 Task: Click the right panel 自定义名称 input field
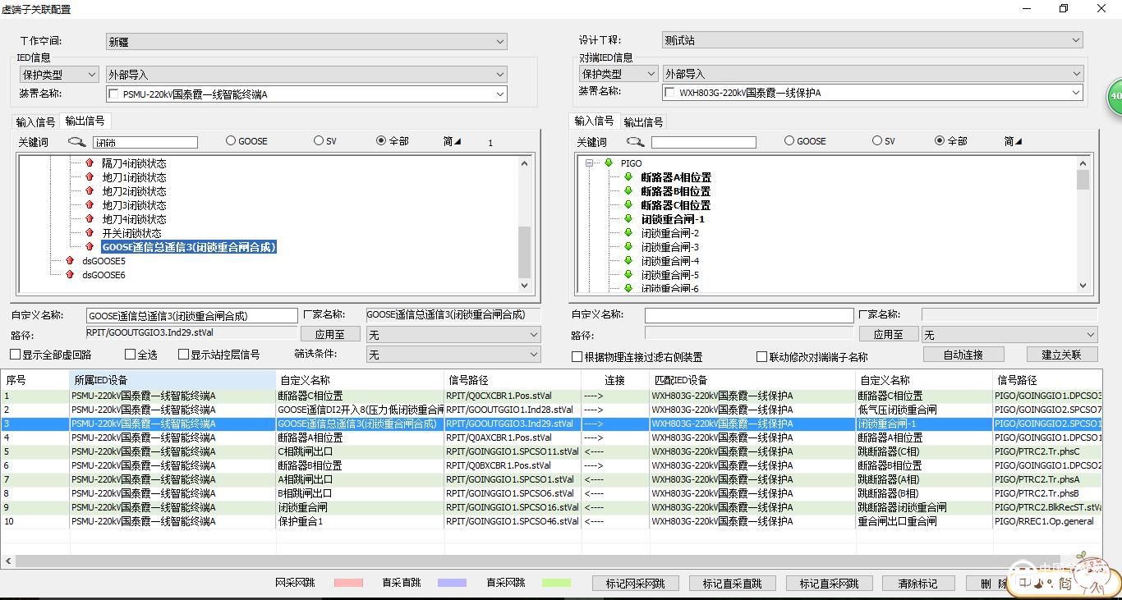point(748,315)
